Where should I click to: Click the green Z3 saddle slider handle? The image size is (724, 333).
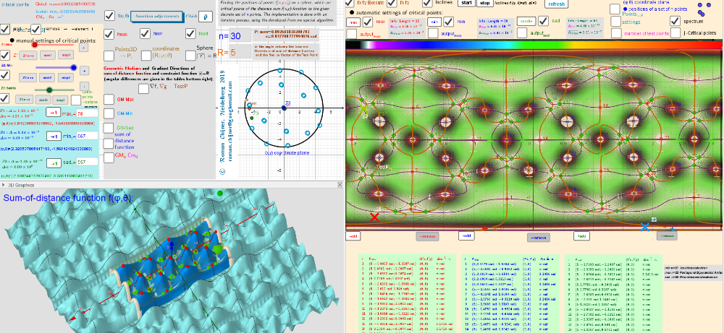coord(49,90)
